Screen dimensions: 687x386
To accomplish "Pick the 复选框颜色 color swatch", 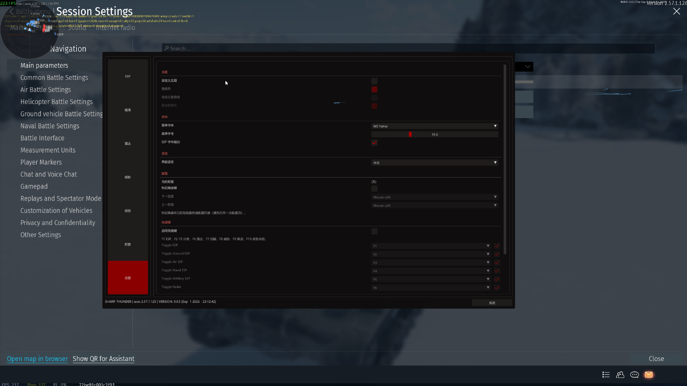I will coord(374,106).
